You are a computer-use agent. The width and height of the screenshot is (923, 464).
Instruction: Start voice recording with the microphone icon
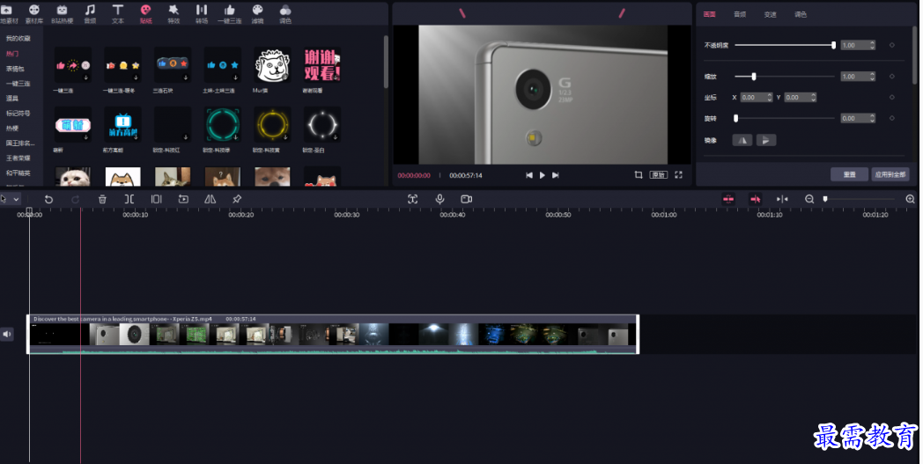tap(439, 199)
